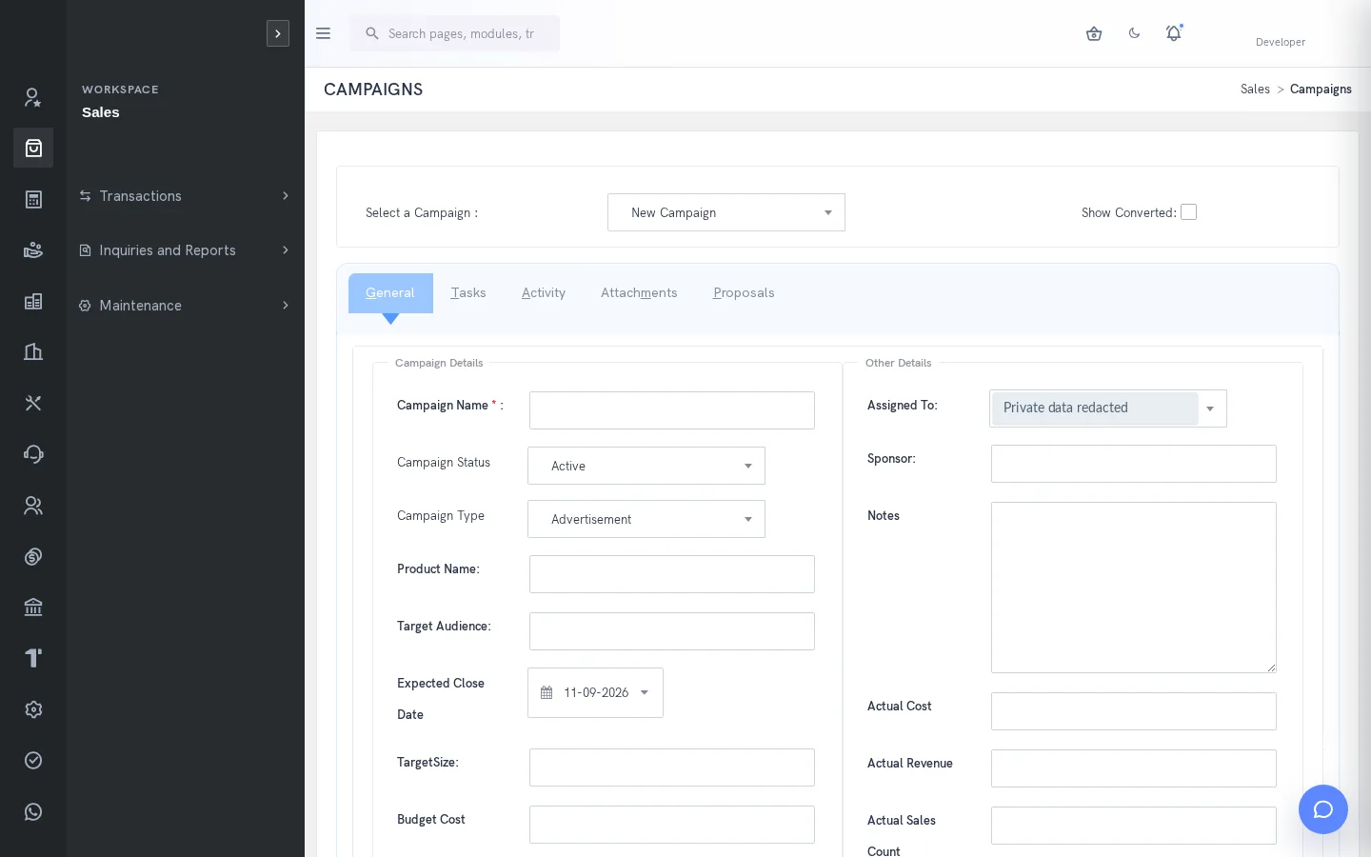Click the bank building rail icon

(x=33, y=608)
